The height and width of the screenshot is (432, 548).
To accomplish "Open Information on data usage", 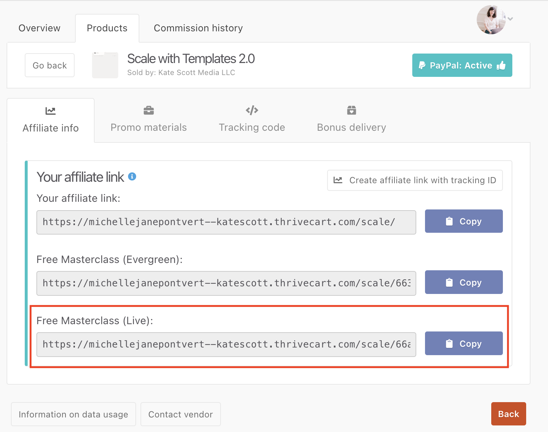I will tap(73, 414).
